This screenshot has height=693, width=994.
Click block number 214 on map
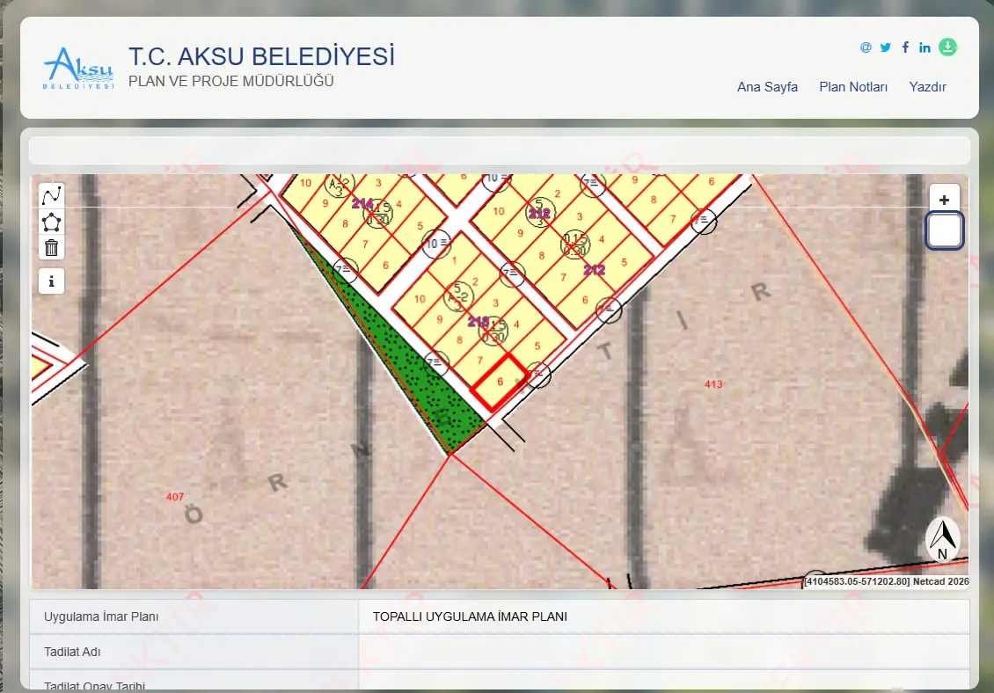[x=362, y=203]
